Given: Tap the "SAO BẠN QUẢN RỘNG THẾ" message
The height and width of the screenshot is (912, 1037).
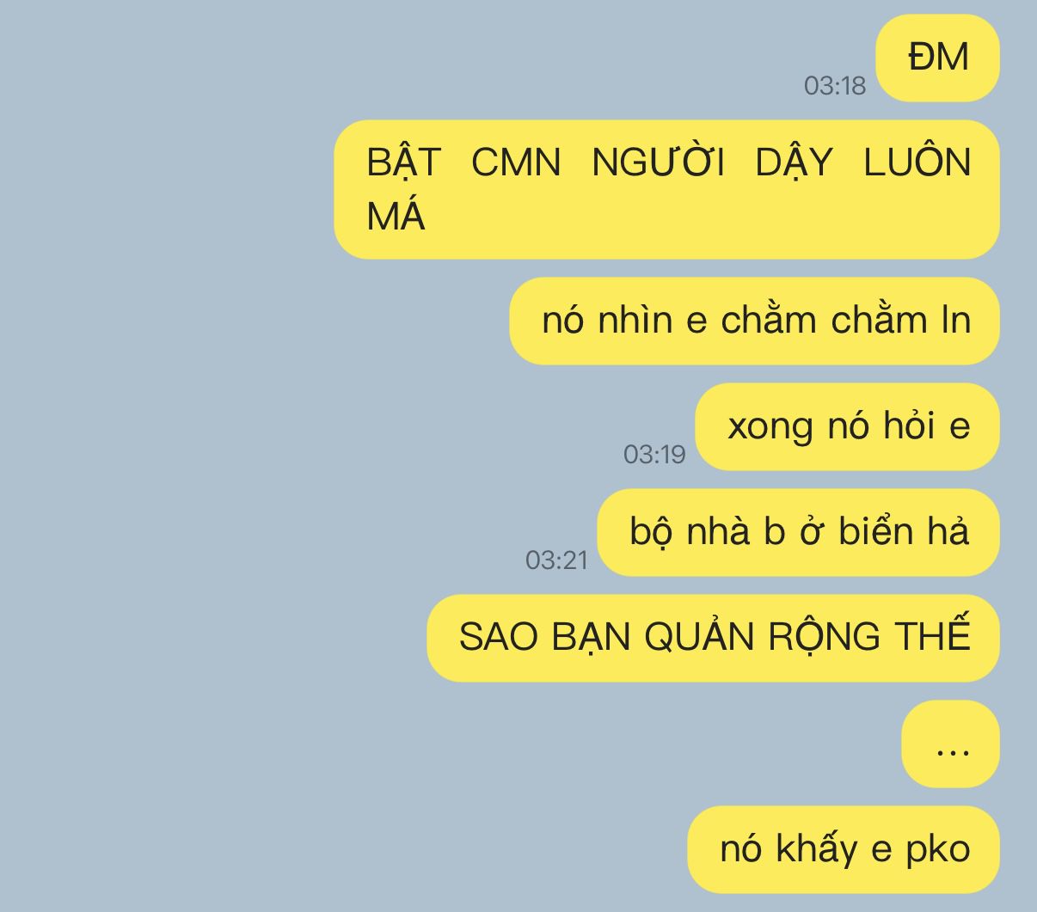Looking at the screenshot, I should click(713, 638).
